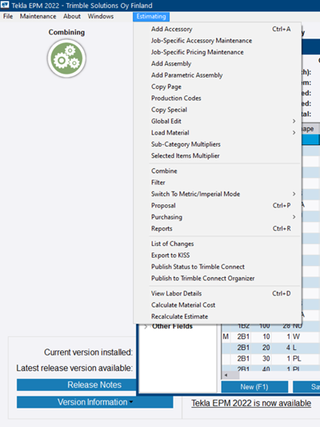This screenshot has height=427, width=320.
Task: Choose Export to KISS
Action: tap(218, 256)
